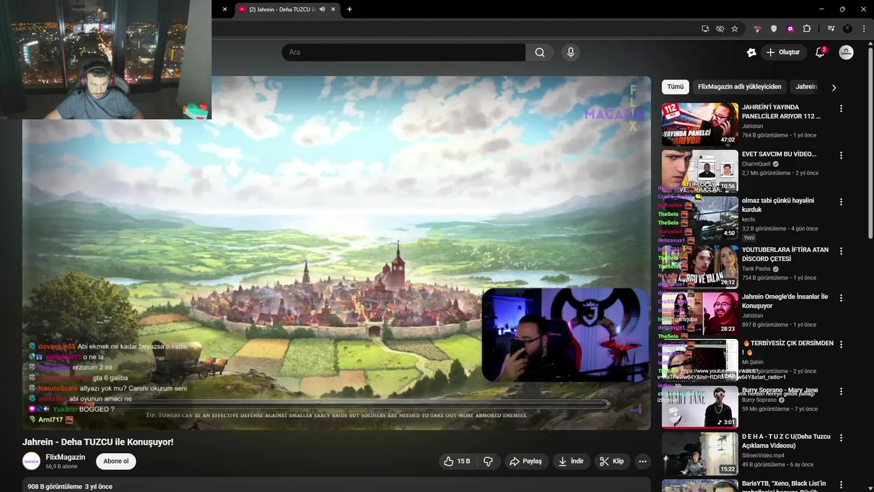Click the Paylaş share button
Image resolution: width=874 pixels, height=492 pixels.
point(526,461)
